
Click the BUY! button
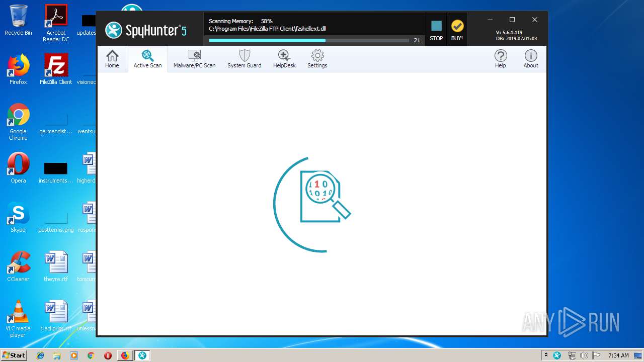[457, 30]
